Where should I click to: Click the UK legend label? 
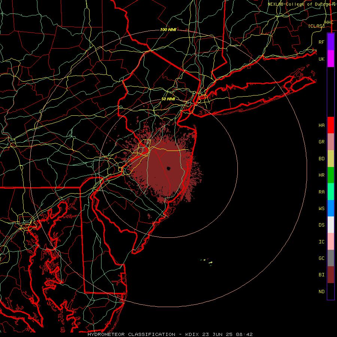coord(322,59)
